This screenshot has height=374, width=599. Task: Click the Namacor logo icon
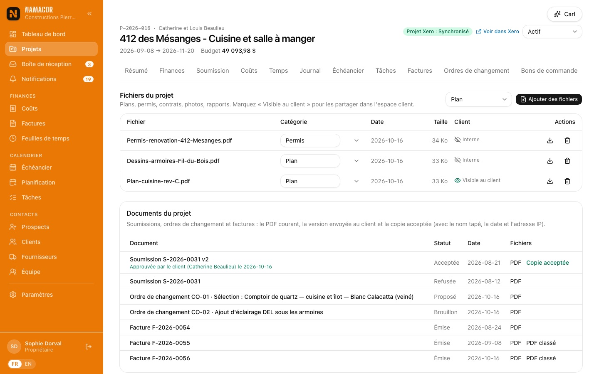[13, 14]
